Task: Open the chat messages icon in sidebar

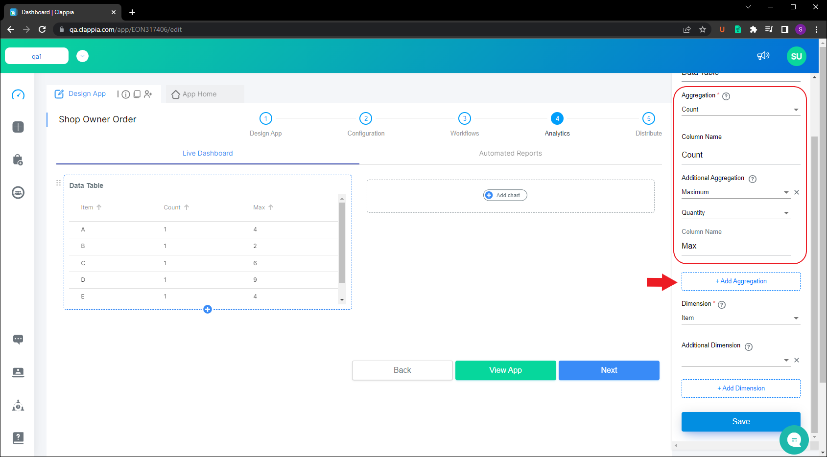Action: [18, 339]
